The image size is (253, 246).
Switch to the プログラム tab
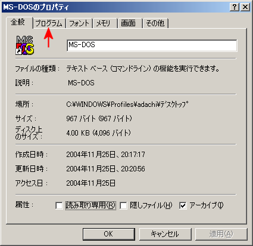point(49,23)
